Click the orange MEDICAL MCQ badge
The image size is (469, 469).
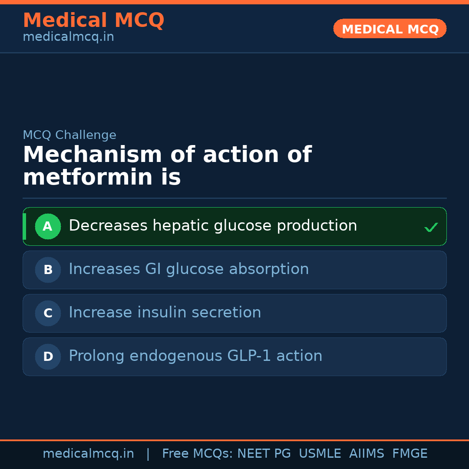(390, 29)
